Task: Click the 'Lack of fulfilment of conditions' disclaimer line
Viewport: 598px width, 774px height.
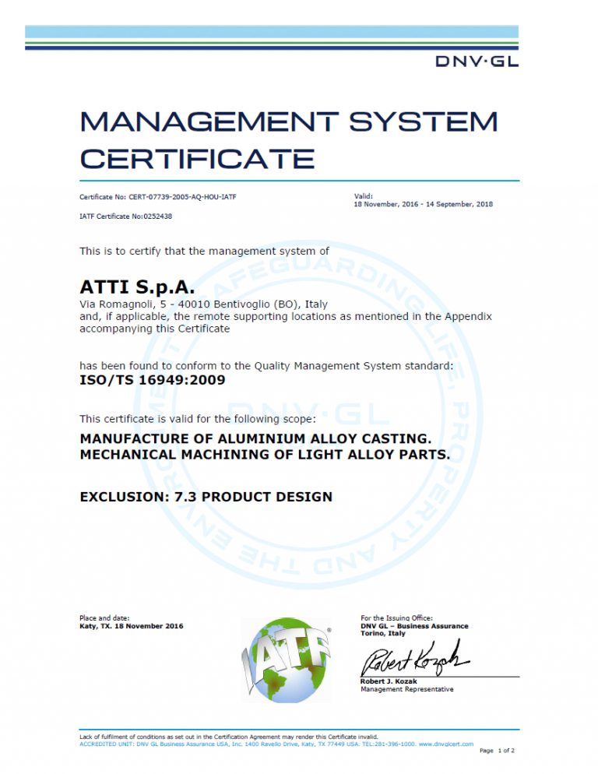Action: [x=229, y=737]
